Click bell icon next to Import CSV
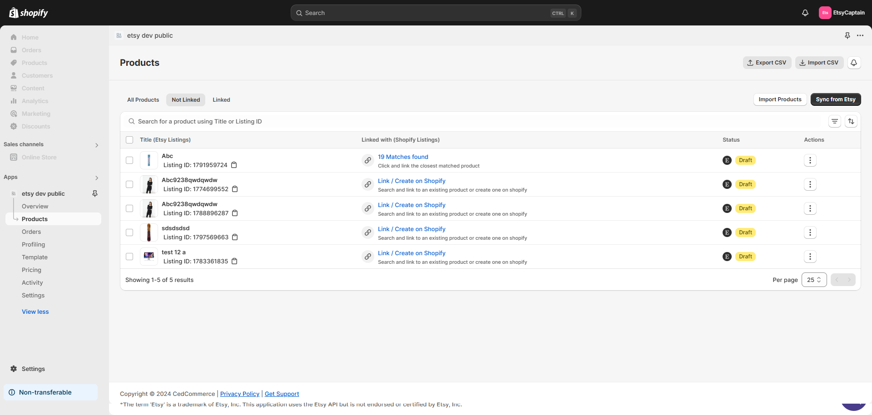 pyautogui.click(x=854, y=63)
